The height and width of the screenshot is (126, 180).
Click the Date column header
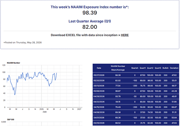pos(99,68)
